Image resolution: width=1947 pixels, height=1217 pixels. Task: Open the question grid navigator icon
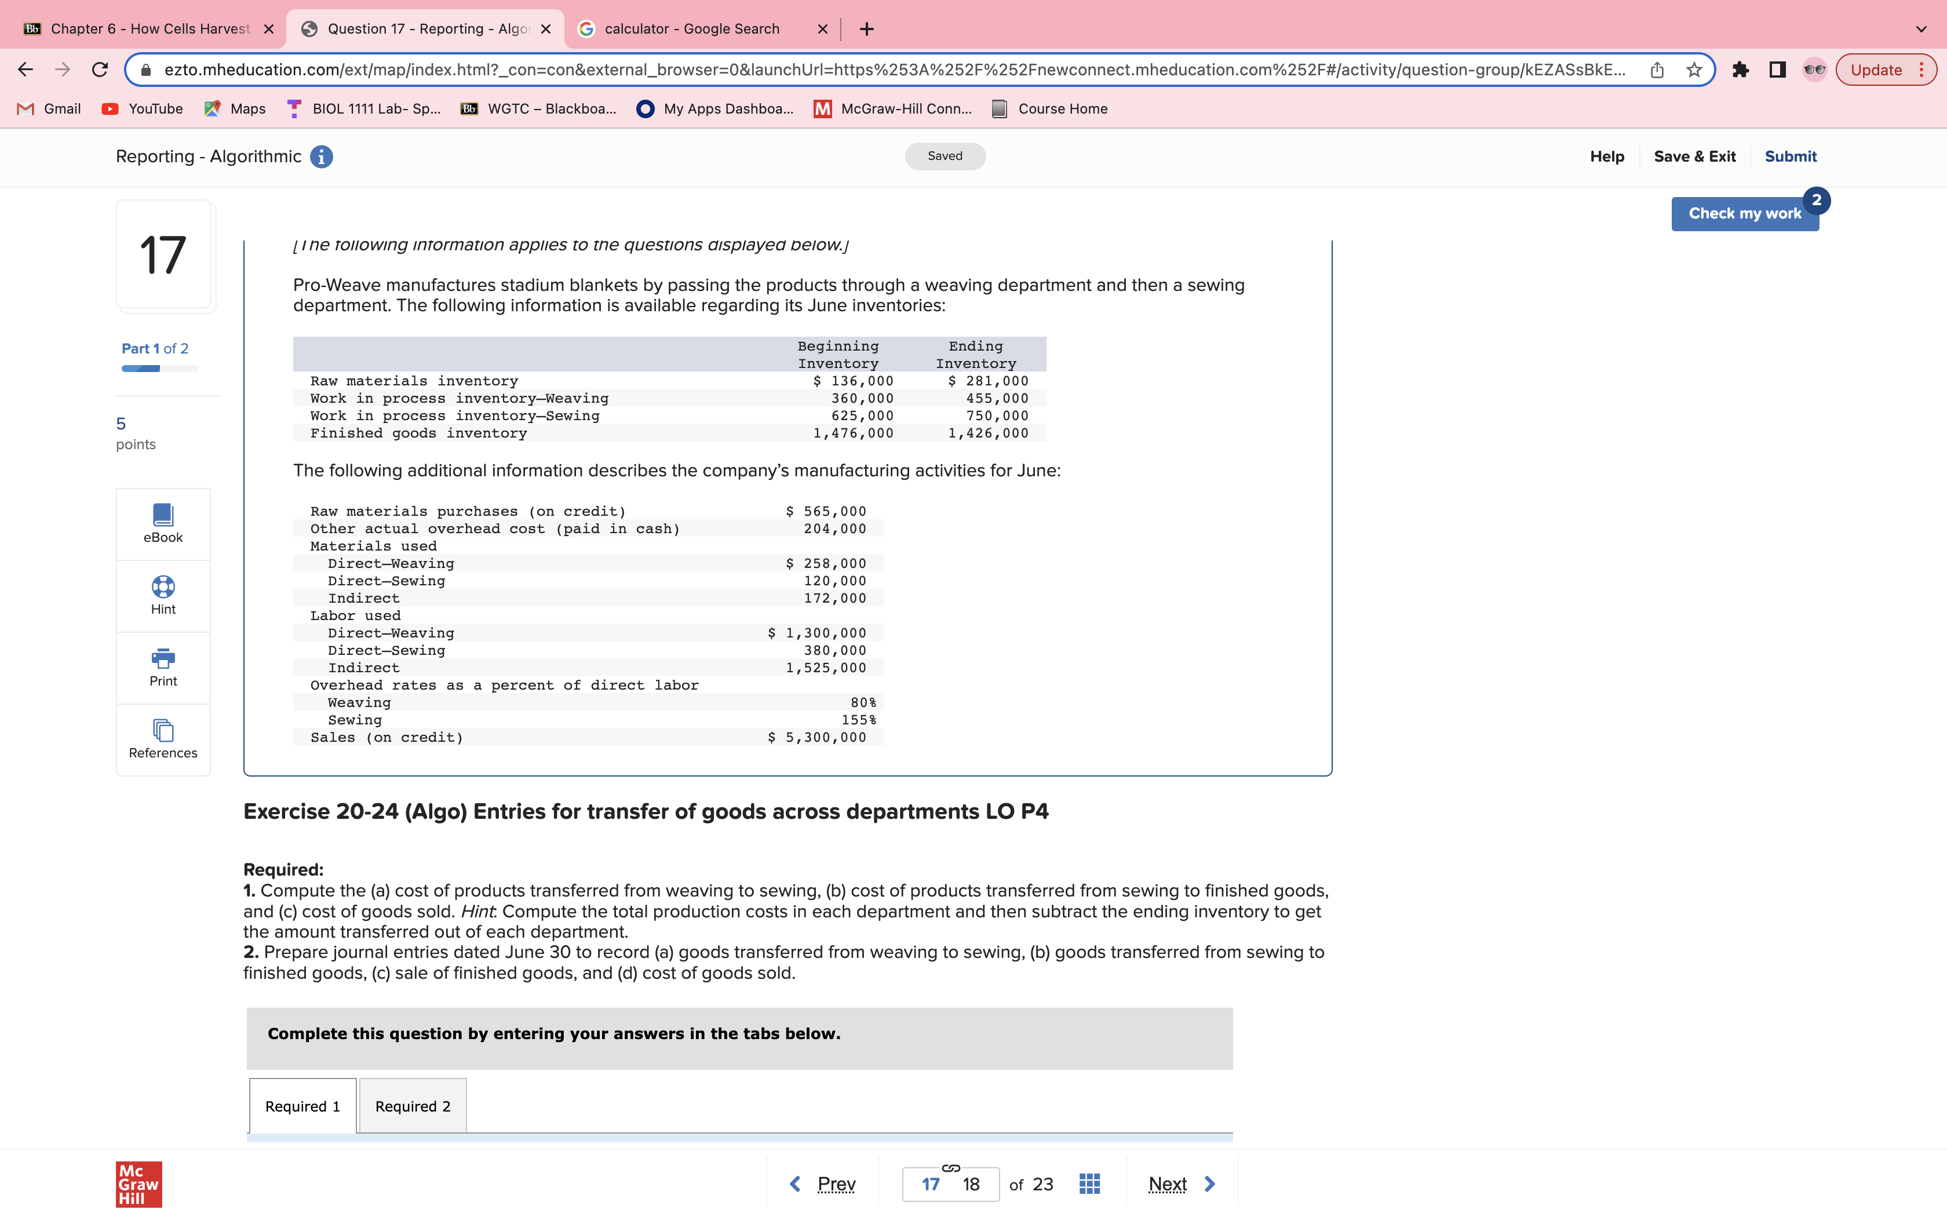(1089, 1184)
